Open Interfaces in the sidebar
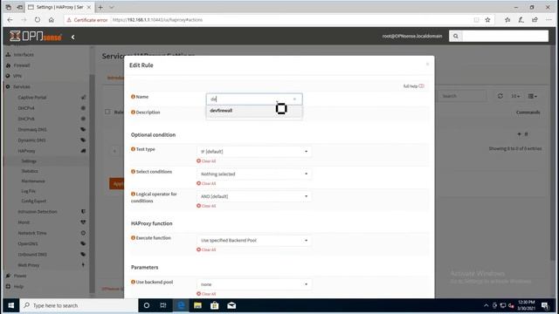This screenshot has height=314, width=559. 24,55
